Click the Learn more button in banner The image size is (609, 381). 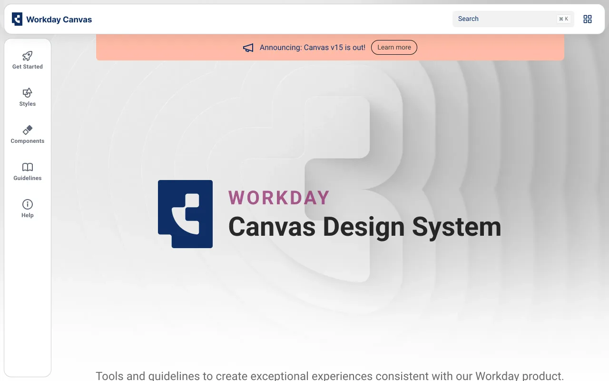click(x=394, y=48)
